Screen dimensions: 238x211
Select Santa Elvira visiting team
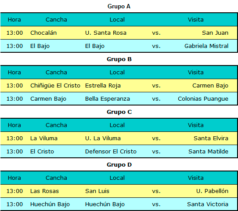(211, 138)
